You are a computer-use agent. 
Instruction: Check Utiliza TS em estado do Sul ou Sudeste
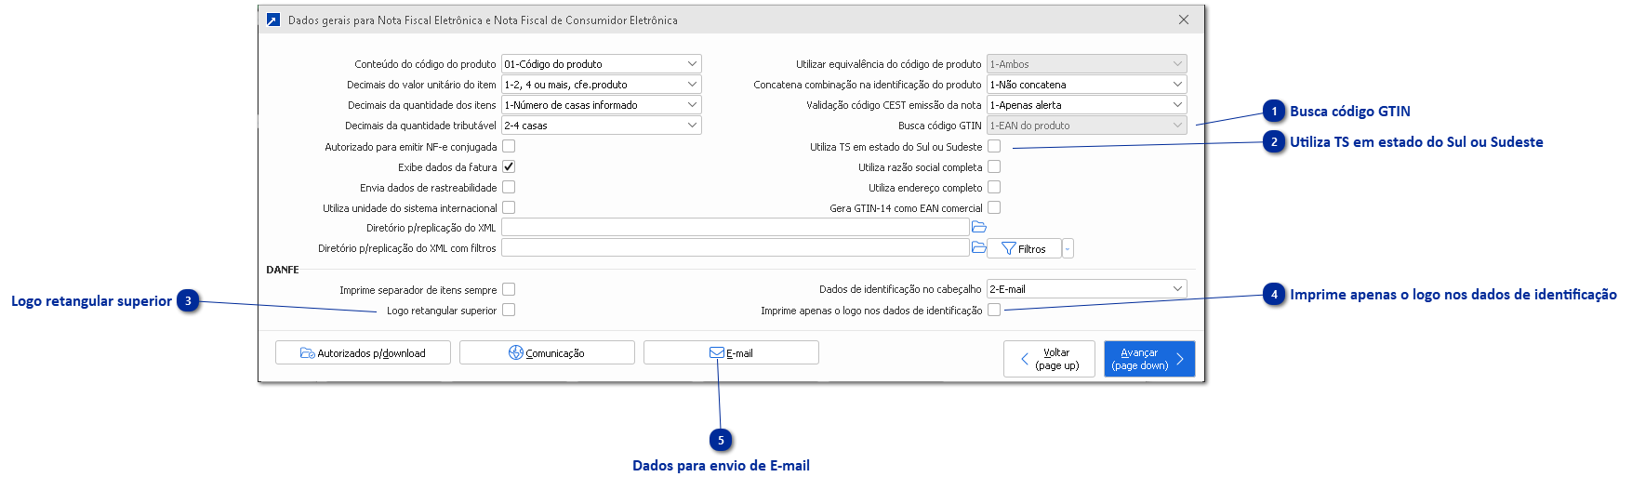tap(994, 146)
